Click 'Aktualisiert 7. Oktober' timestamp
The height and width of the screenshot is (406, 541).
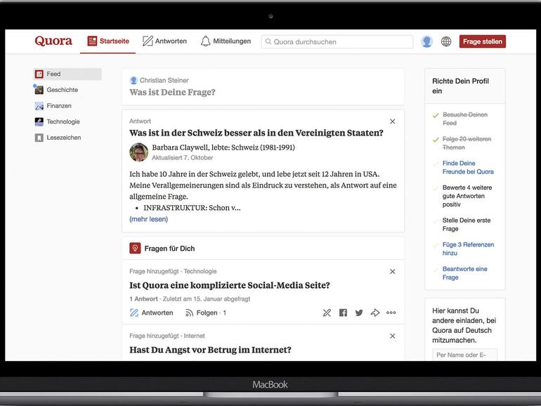[x=182, y=157]
